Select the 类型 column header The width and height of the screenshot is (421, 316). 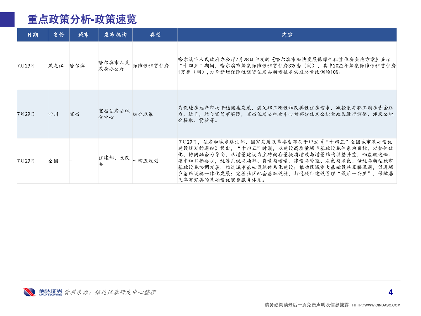point(155,35)
